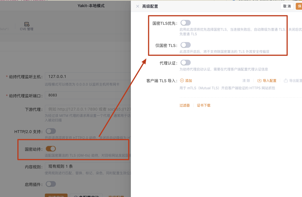This screenshot has width=302, height=197.
Task: Disable the 国密劫持 switch
Action: (x=51, y=148)
